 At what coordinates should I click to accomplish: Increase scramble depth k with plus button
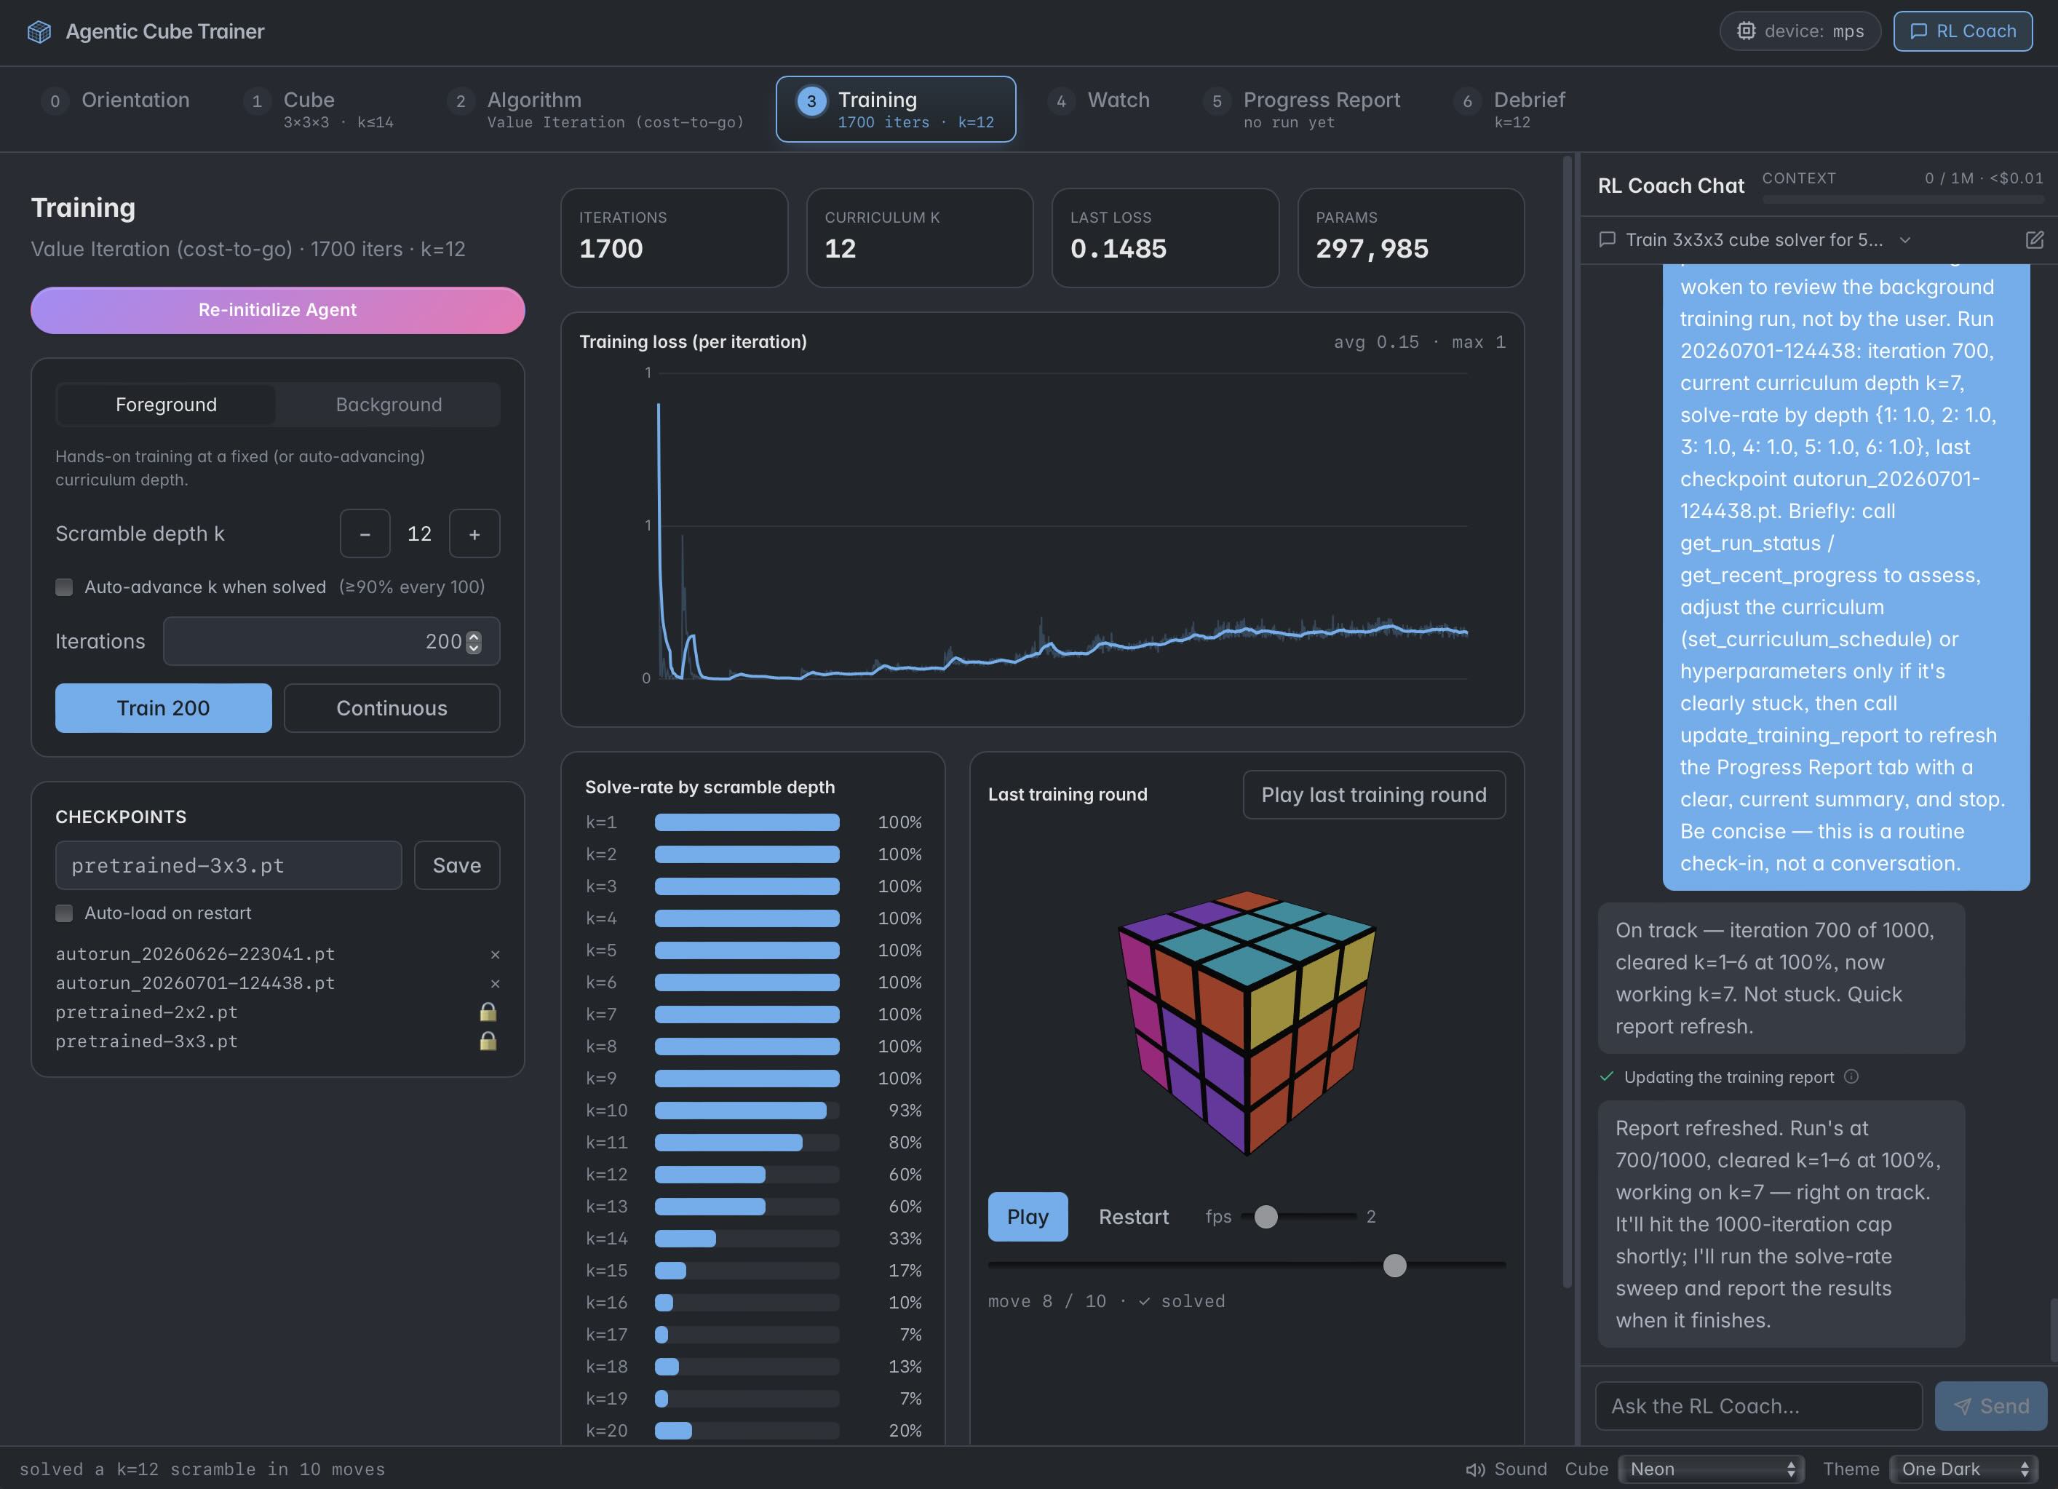474,533
